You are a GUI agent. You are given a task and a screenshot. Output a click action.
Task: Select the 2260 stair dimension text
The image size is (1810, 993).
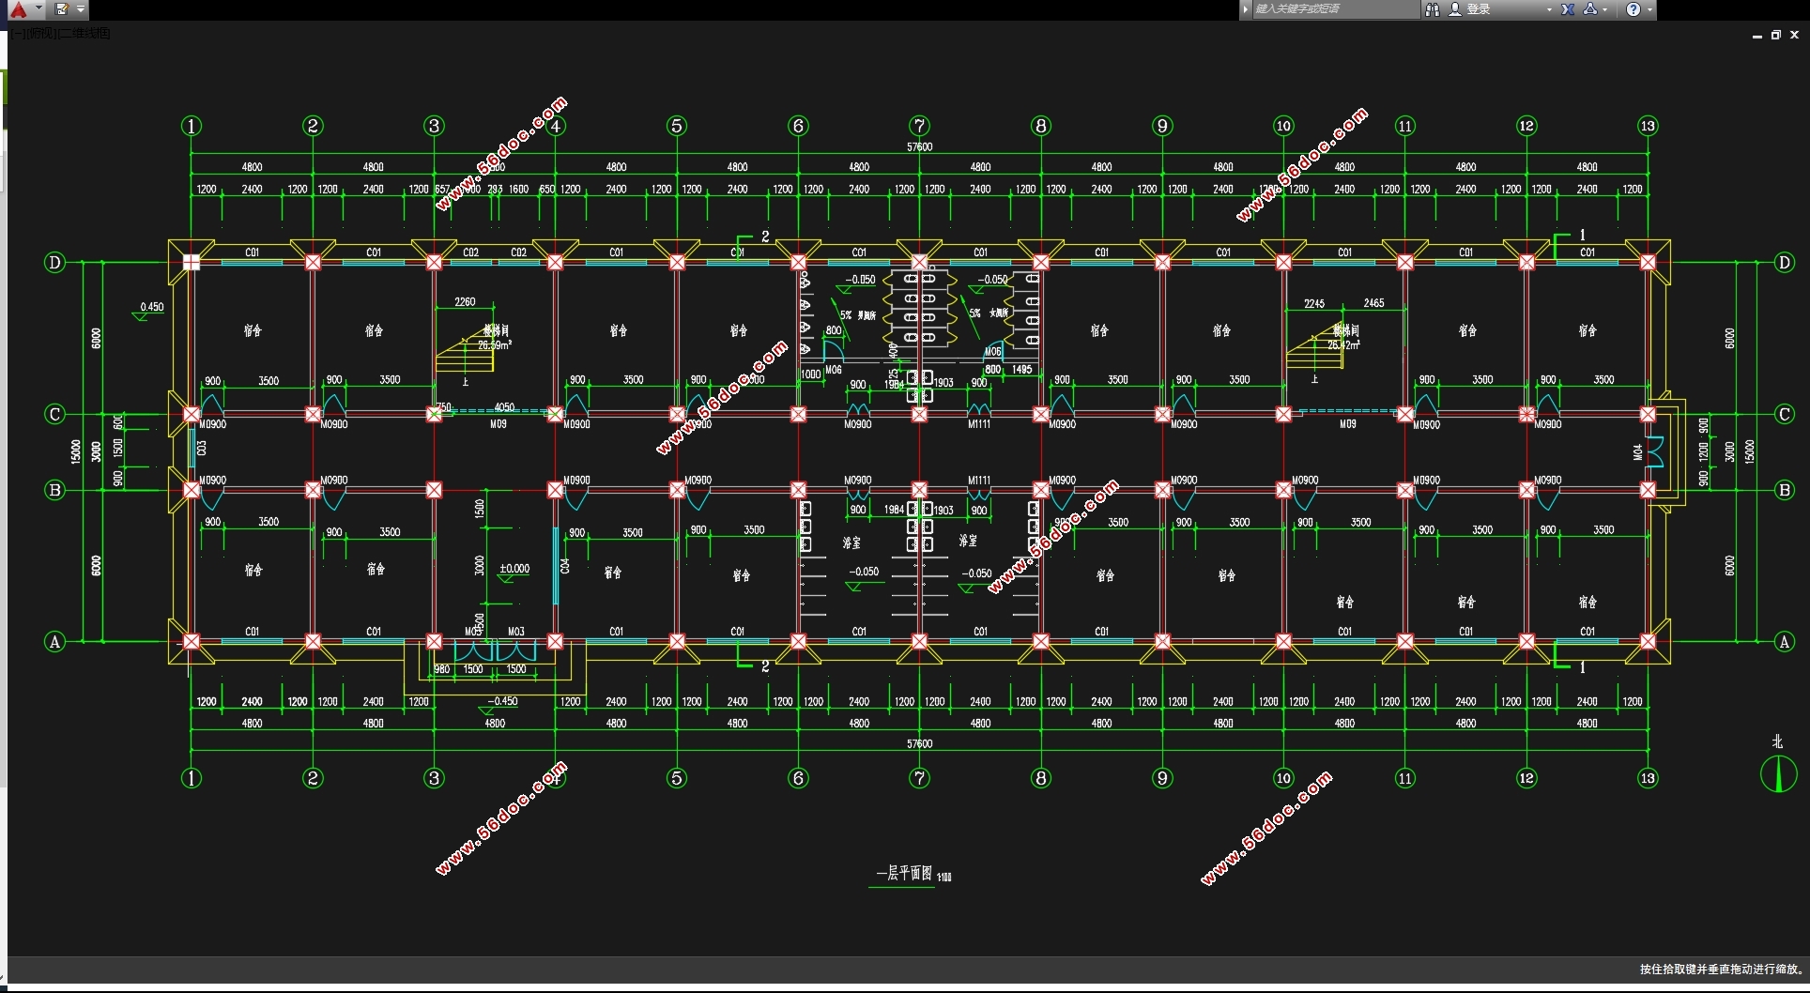click(465, 302)
